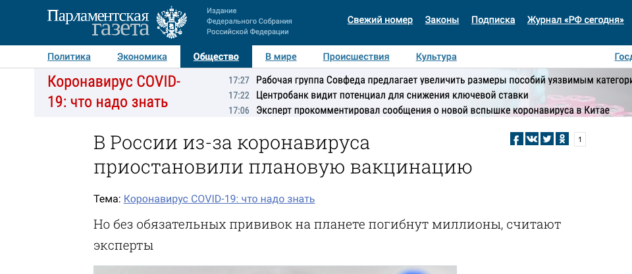Share the article on VKontakte
The width and height of the screenshot is (632, 274).
[x=532, y=139]
